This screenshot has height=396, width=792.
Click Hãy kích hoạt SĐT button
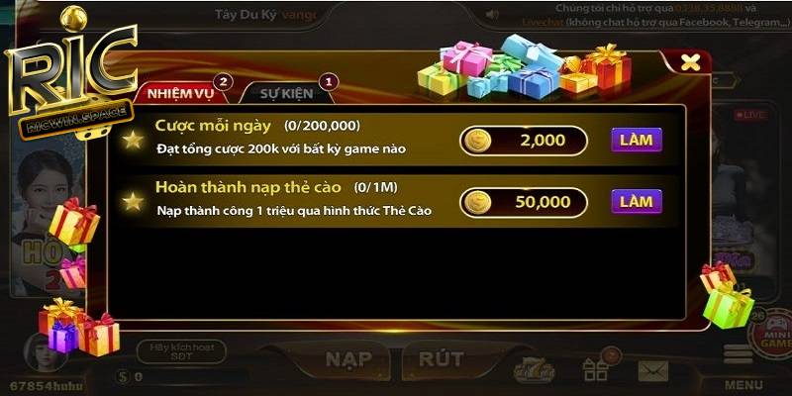181,351
